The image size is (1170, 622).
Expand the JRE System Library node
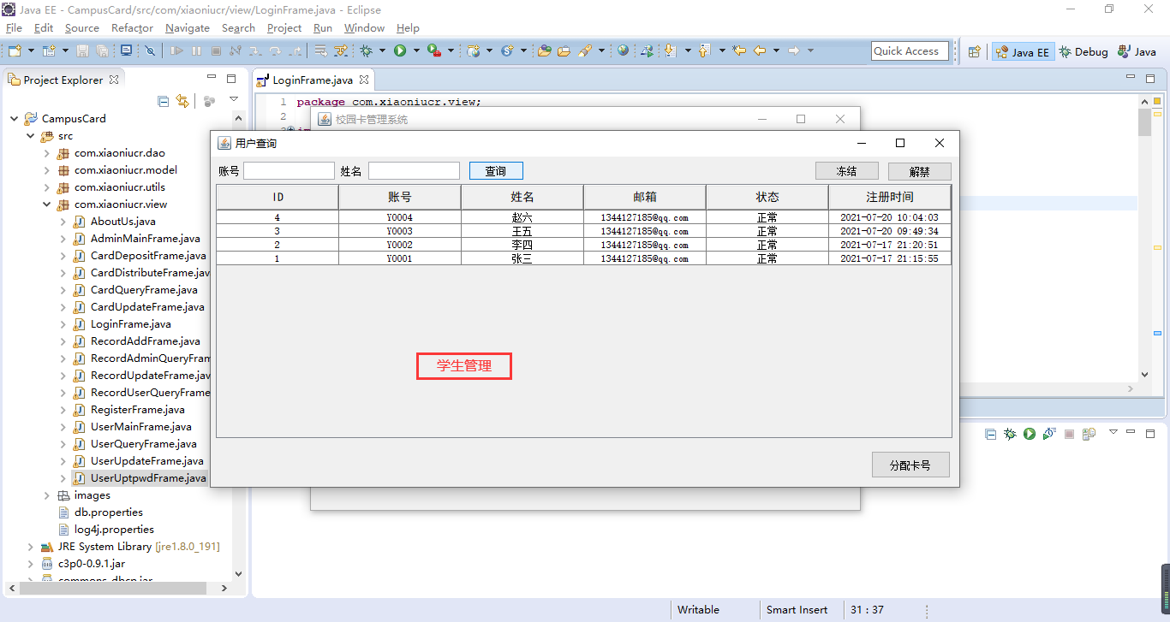30,547
